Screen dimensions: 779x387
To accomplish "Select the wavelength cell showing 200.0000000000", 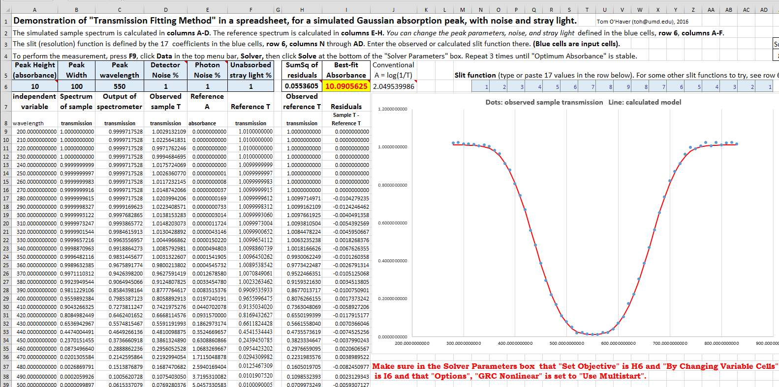I will (34, 132).
